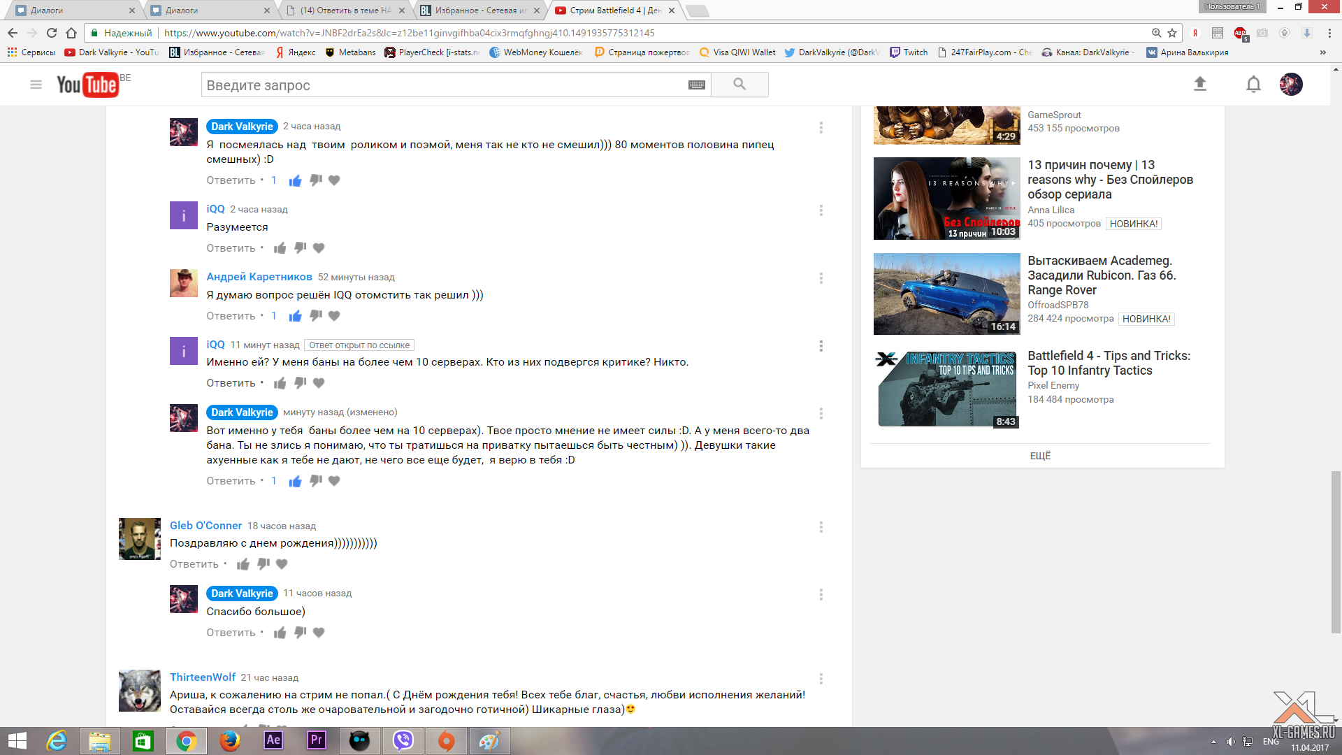The height and width of the screenshot is (755, 1342).
Task: Open the Twitch bookmark in bookmarks bar
Action: (x=909, y=52)
